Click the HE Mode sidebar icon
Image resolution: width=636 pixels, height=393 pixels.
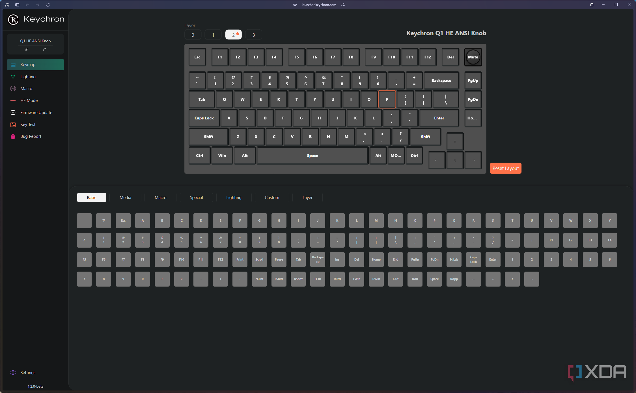[13, 101]
